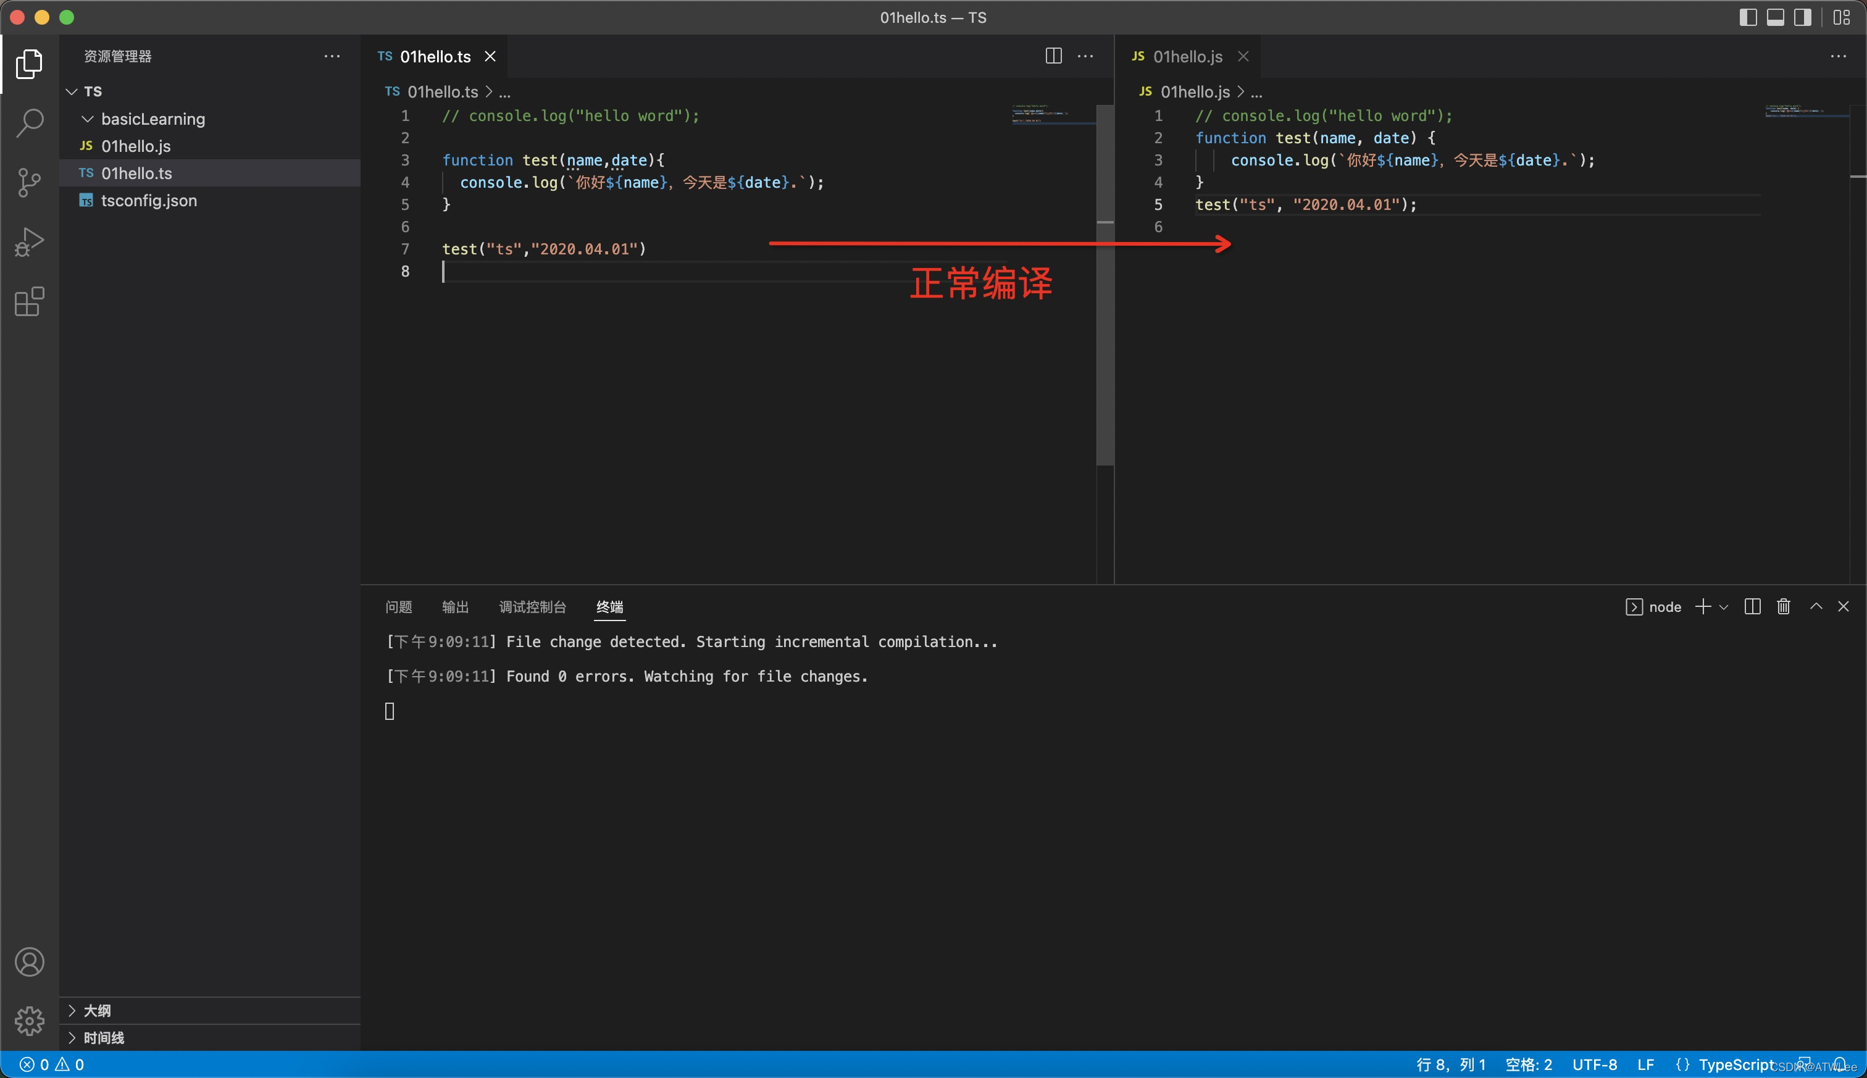Click the terminal input cursor
Screen dimensions: 1867x1078
(390, 711)
